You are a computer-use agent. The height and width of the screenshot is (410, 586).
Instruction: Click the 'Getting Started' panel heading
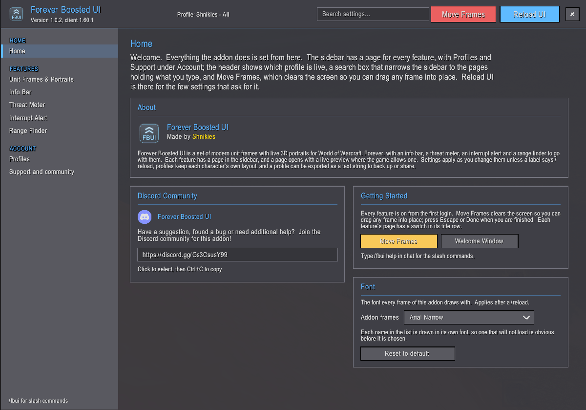384,196
